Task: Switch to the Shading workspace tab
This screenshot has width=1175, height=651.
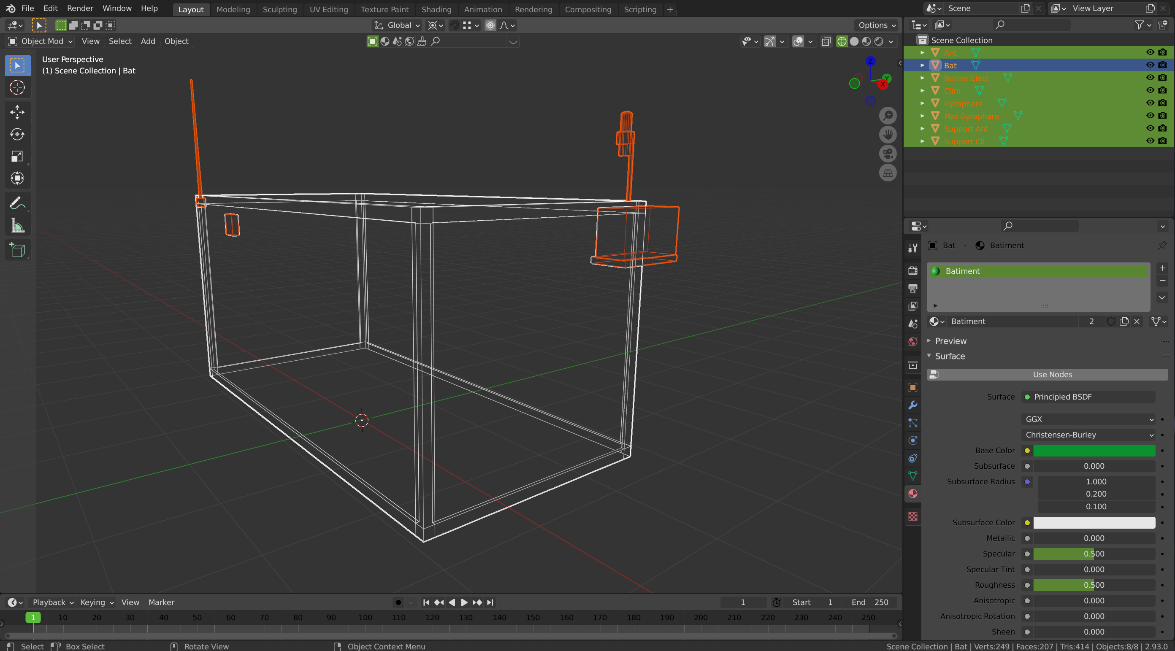Action: point(436,9)
